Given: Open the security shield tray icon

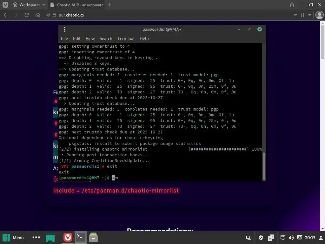Looking at the screenshot, I should pyautogui.click(x=261, y=238).
